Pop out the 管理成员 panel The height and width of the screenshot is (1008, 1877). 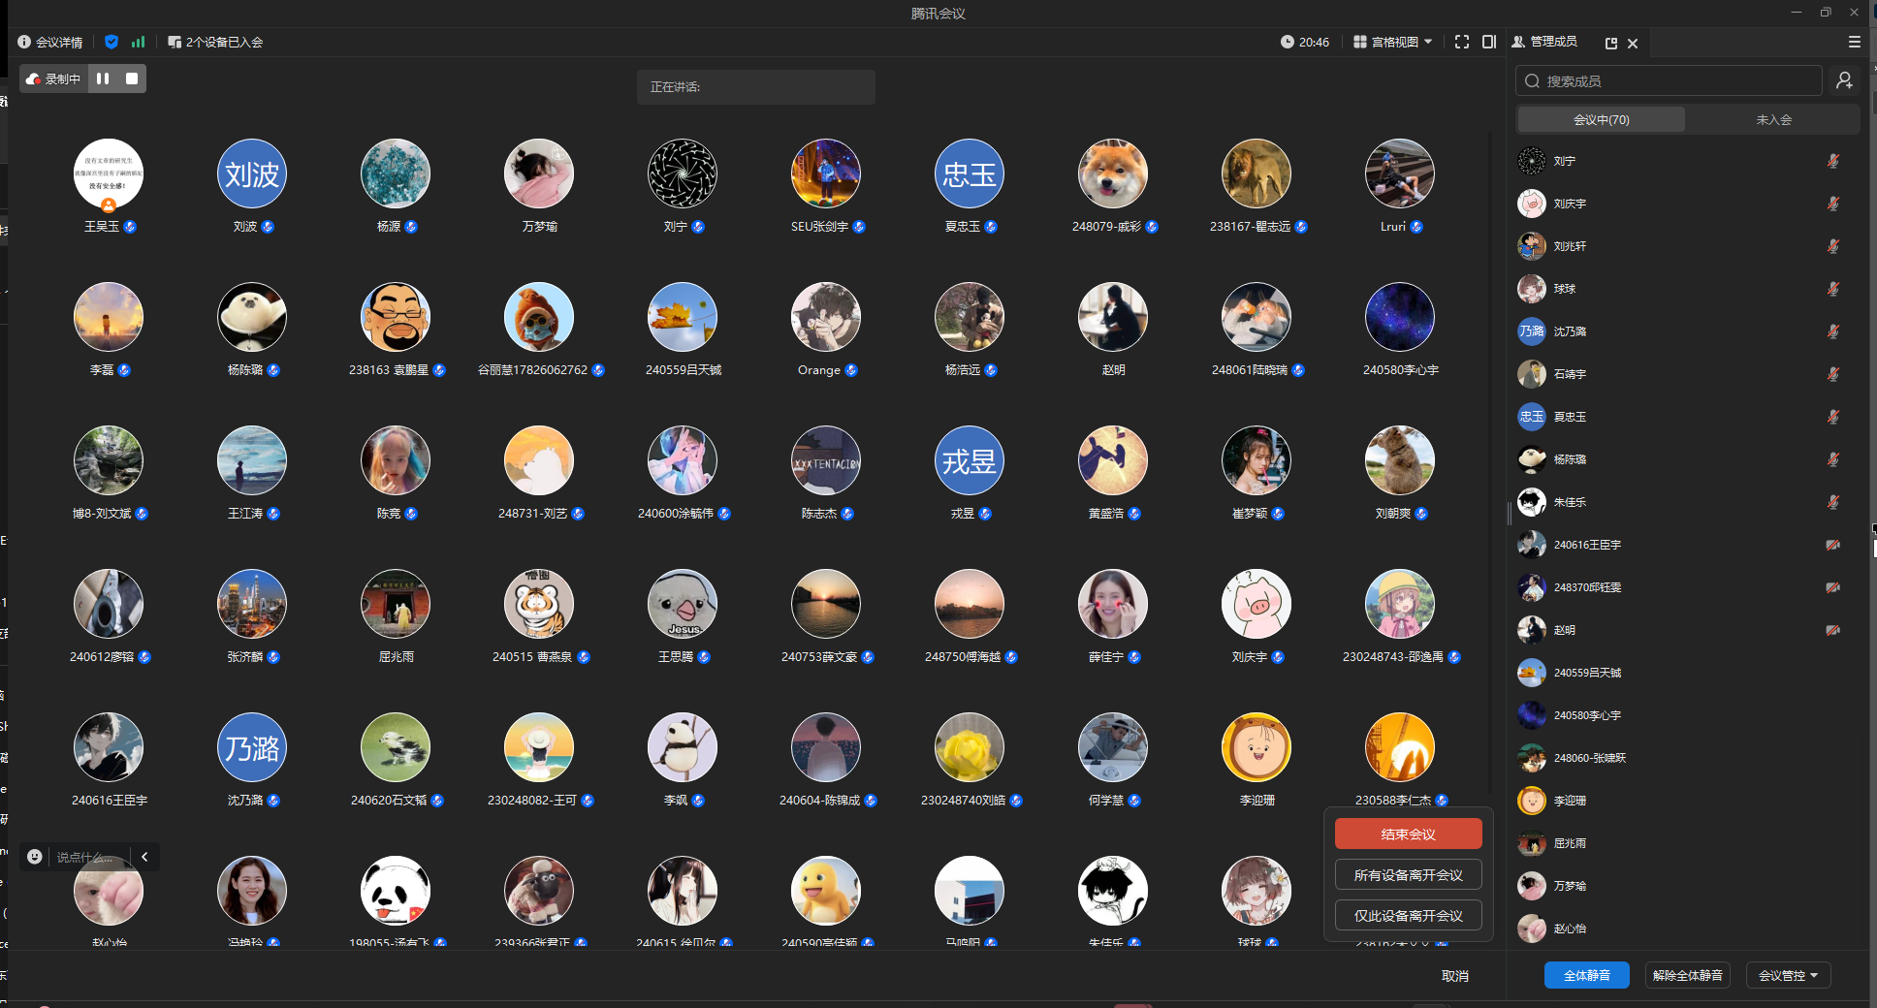pos(1611,43)
